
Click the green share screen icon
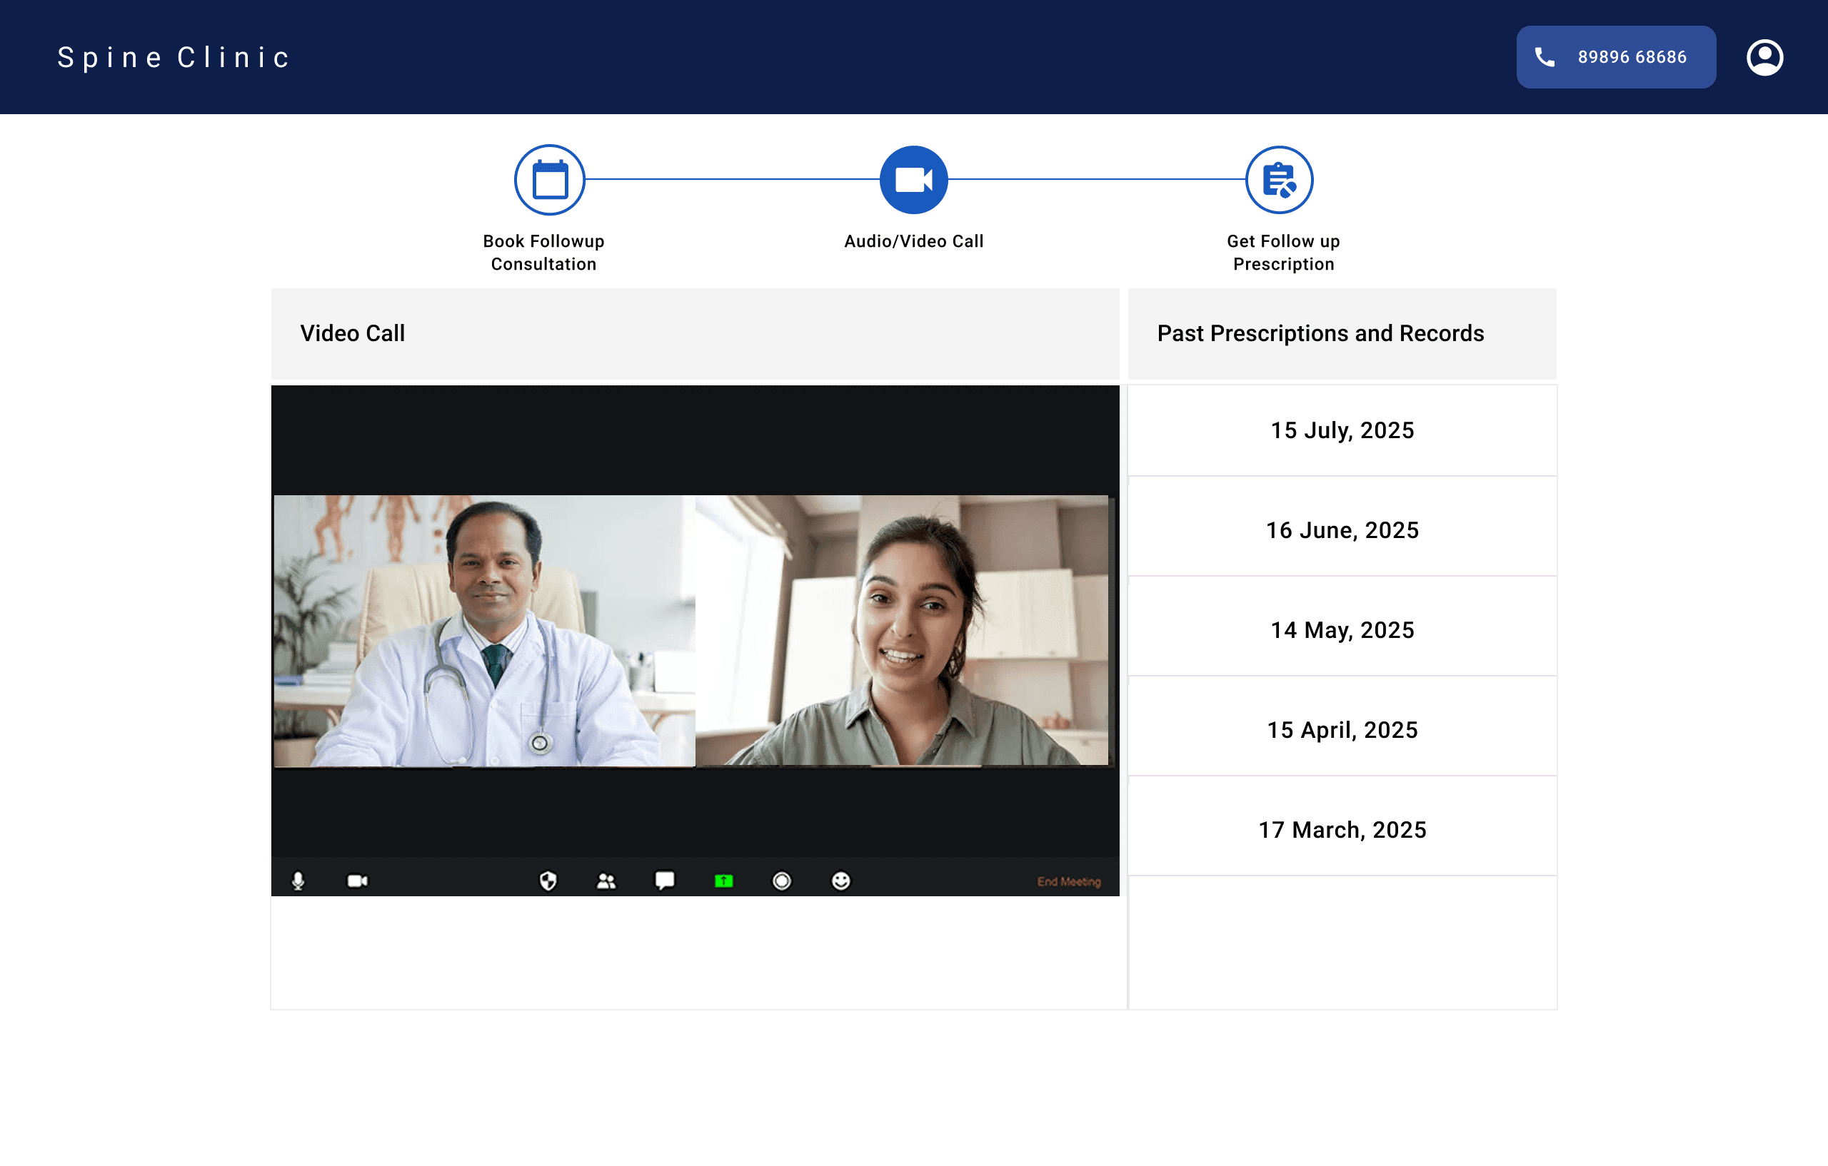click(x=723, y=881)
